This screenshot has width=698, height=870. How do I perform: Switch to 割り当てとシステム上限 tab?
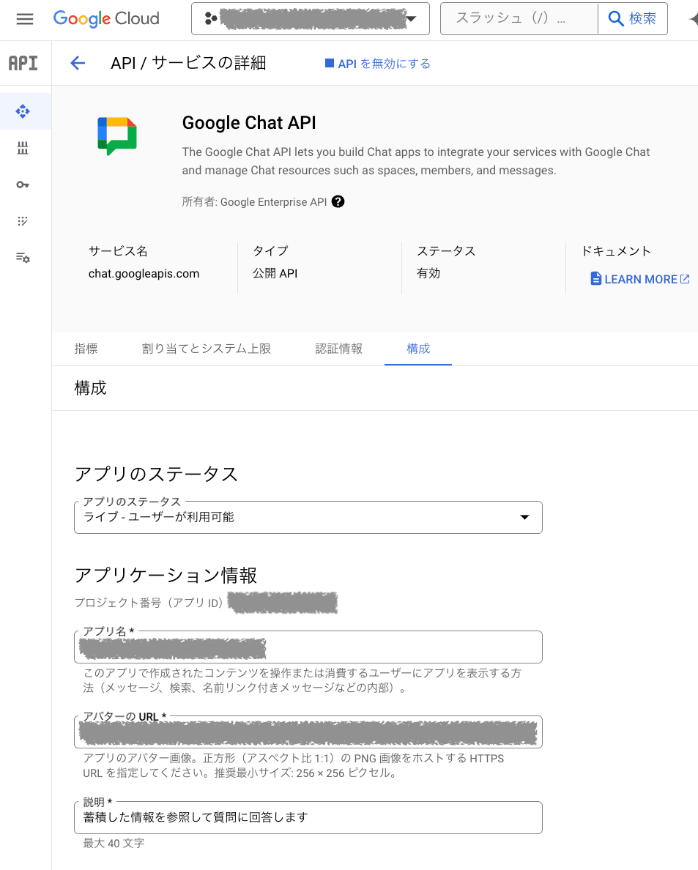click(207, 349)
